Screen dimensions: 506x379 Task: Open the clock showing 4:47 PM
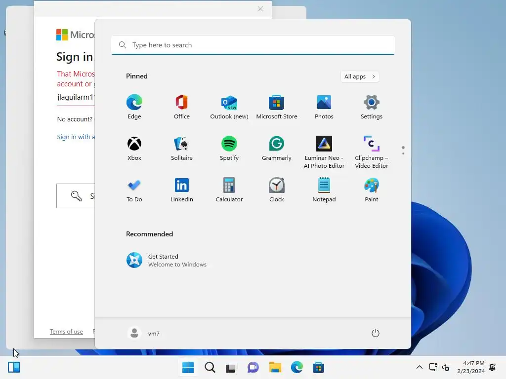[x=471, y=367]
